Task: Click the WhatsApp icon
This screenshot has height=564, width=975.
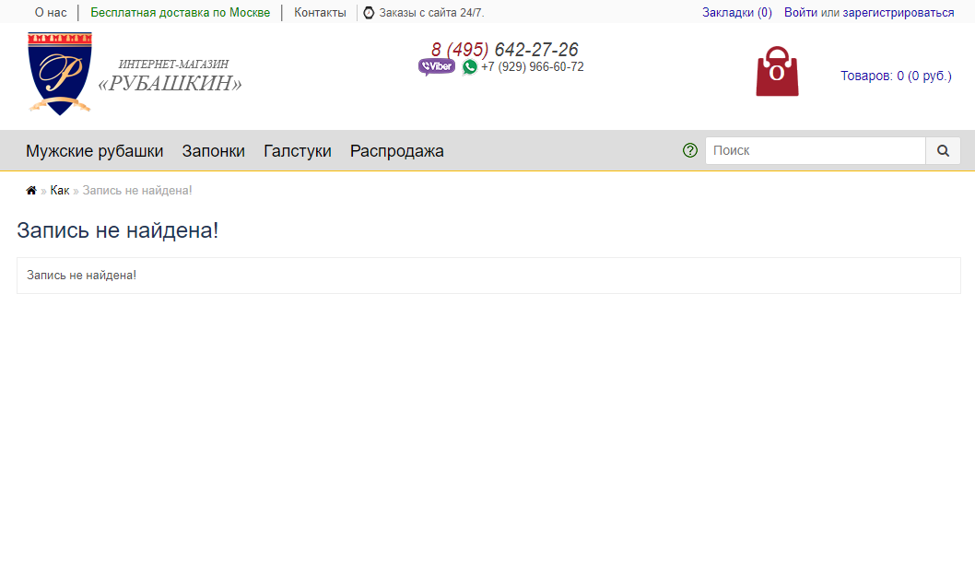Action: click(x=470, y=67)
